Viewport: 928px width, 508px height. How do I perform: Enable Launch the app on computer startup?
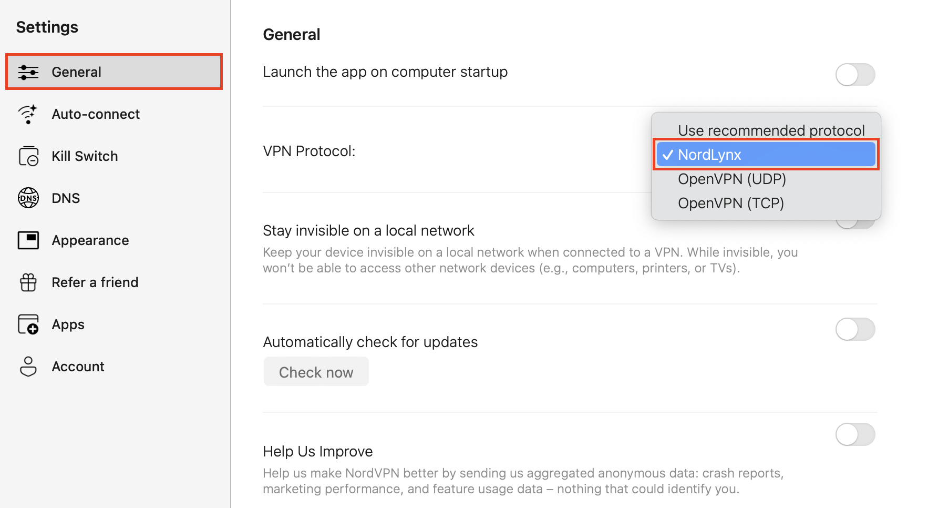click(855, 75)
